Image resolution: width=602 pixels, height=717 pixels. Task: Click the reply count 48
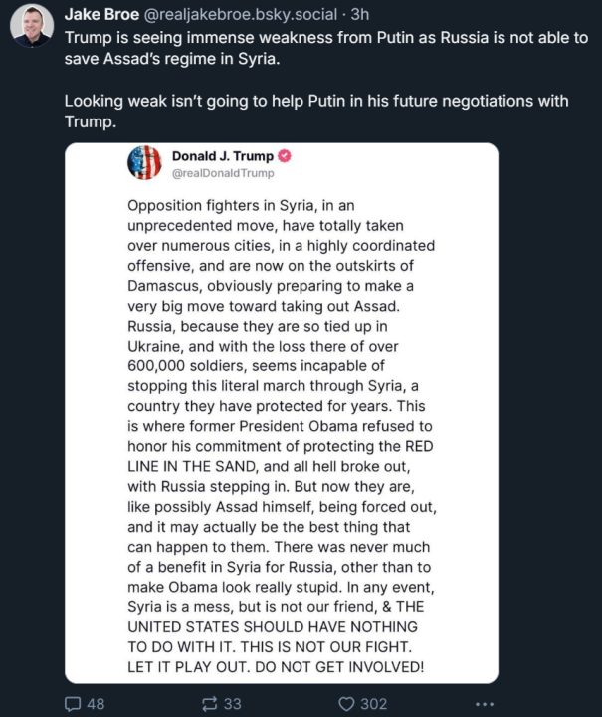[x=96, y=704]
